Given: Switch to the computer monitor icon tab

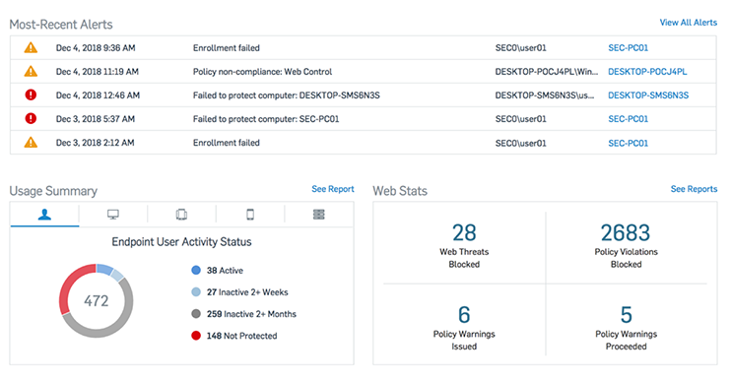Looking at the screenshot, I should [113, 215].
